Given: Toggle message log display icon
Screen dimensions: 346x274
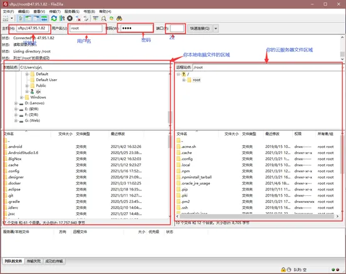Looking at the screenshot, I should pos(21,19).
